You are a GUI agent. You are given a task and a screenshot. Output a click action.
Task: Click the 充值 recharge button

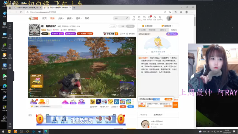click(123, 107)
